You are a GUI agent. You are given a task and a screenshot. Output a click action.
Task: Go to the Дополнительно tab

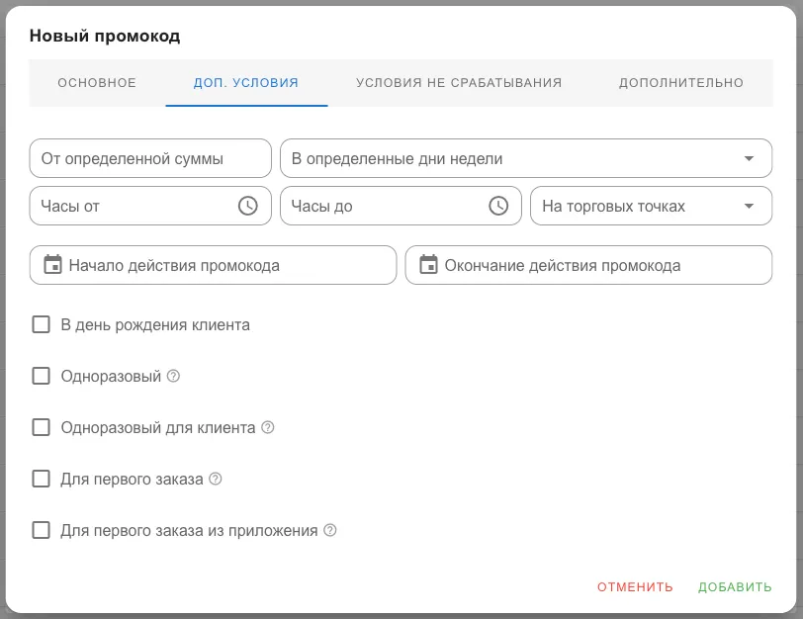click(681, 83)
